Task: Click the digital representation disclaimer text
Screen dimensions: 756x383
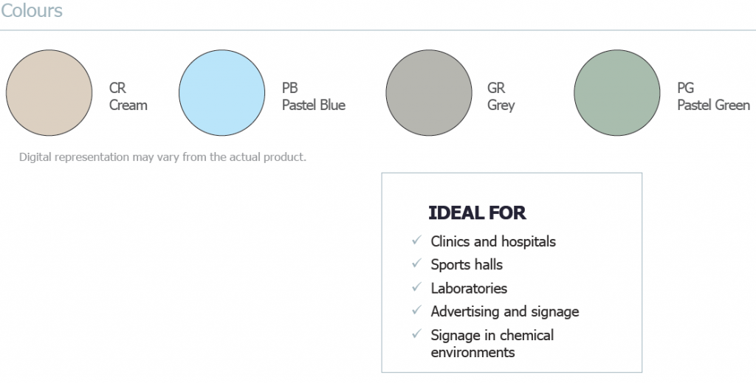Action: (x=162, y=157)
